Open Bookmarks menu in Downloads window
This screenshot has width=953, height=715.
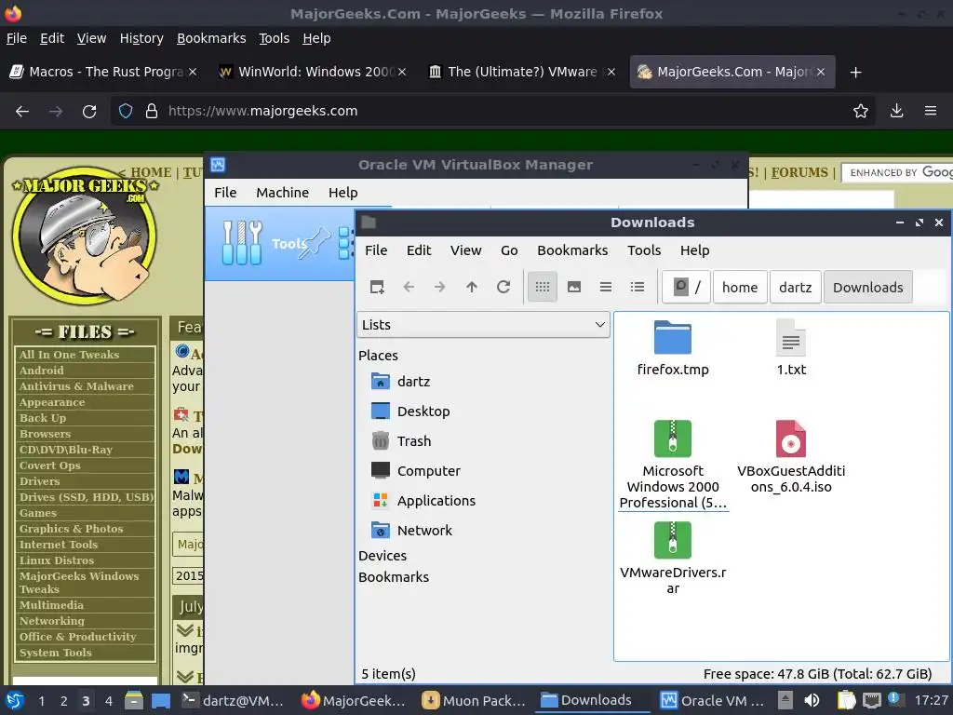click(x=572, y=250)
